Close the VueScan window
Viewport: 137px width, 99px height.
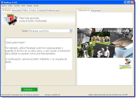coord(132,2)
